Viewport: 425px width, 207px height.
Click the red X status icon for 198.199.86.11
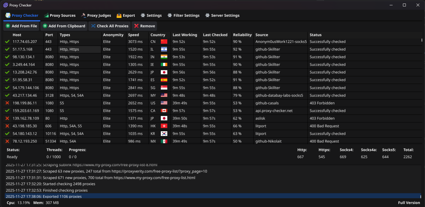click(7, 103)
